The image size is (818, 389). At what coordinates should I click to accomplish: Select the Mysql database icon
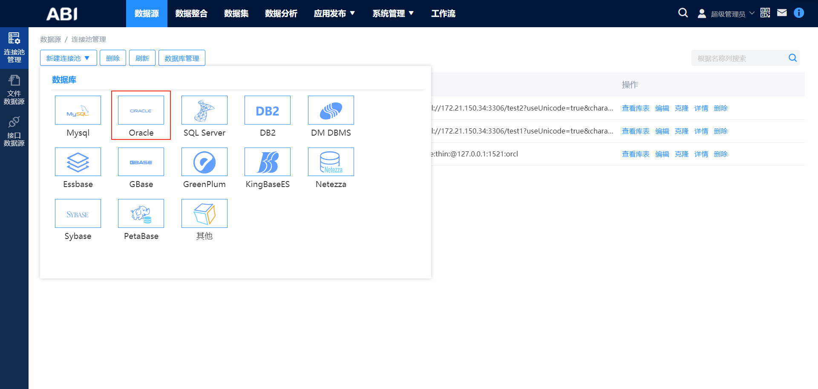tap(78, 110)
